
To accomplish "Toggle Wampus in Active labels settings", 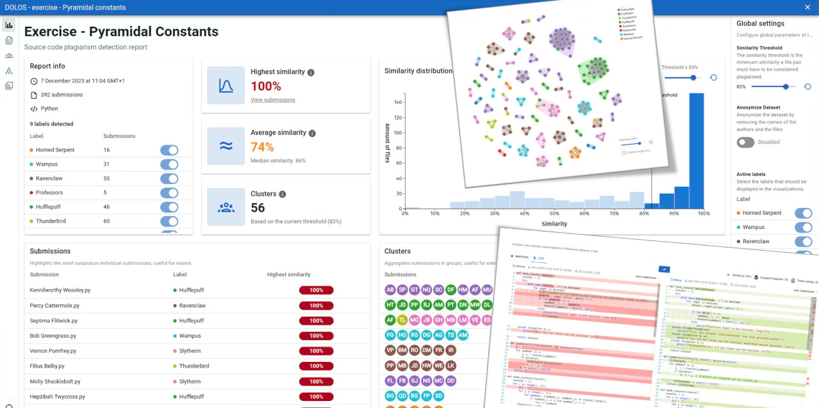I will coord(803,227).
